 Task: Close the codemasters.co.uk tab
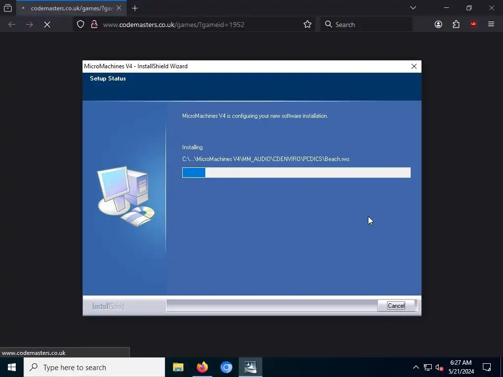(x=119, y=8)
